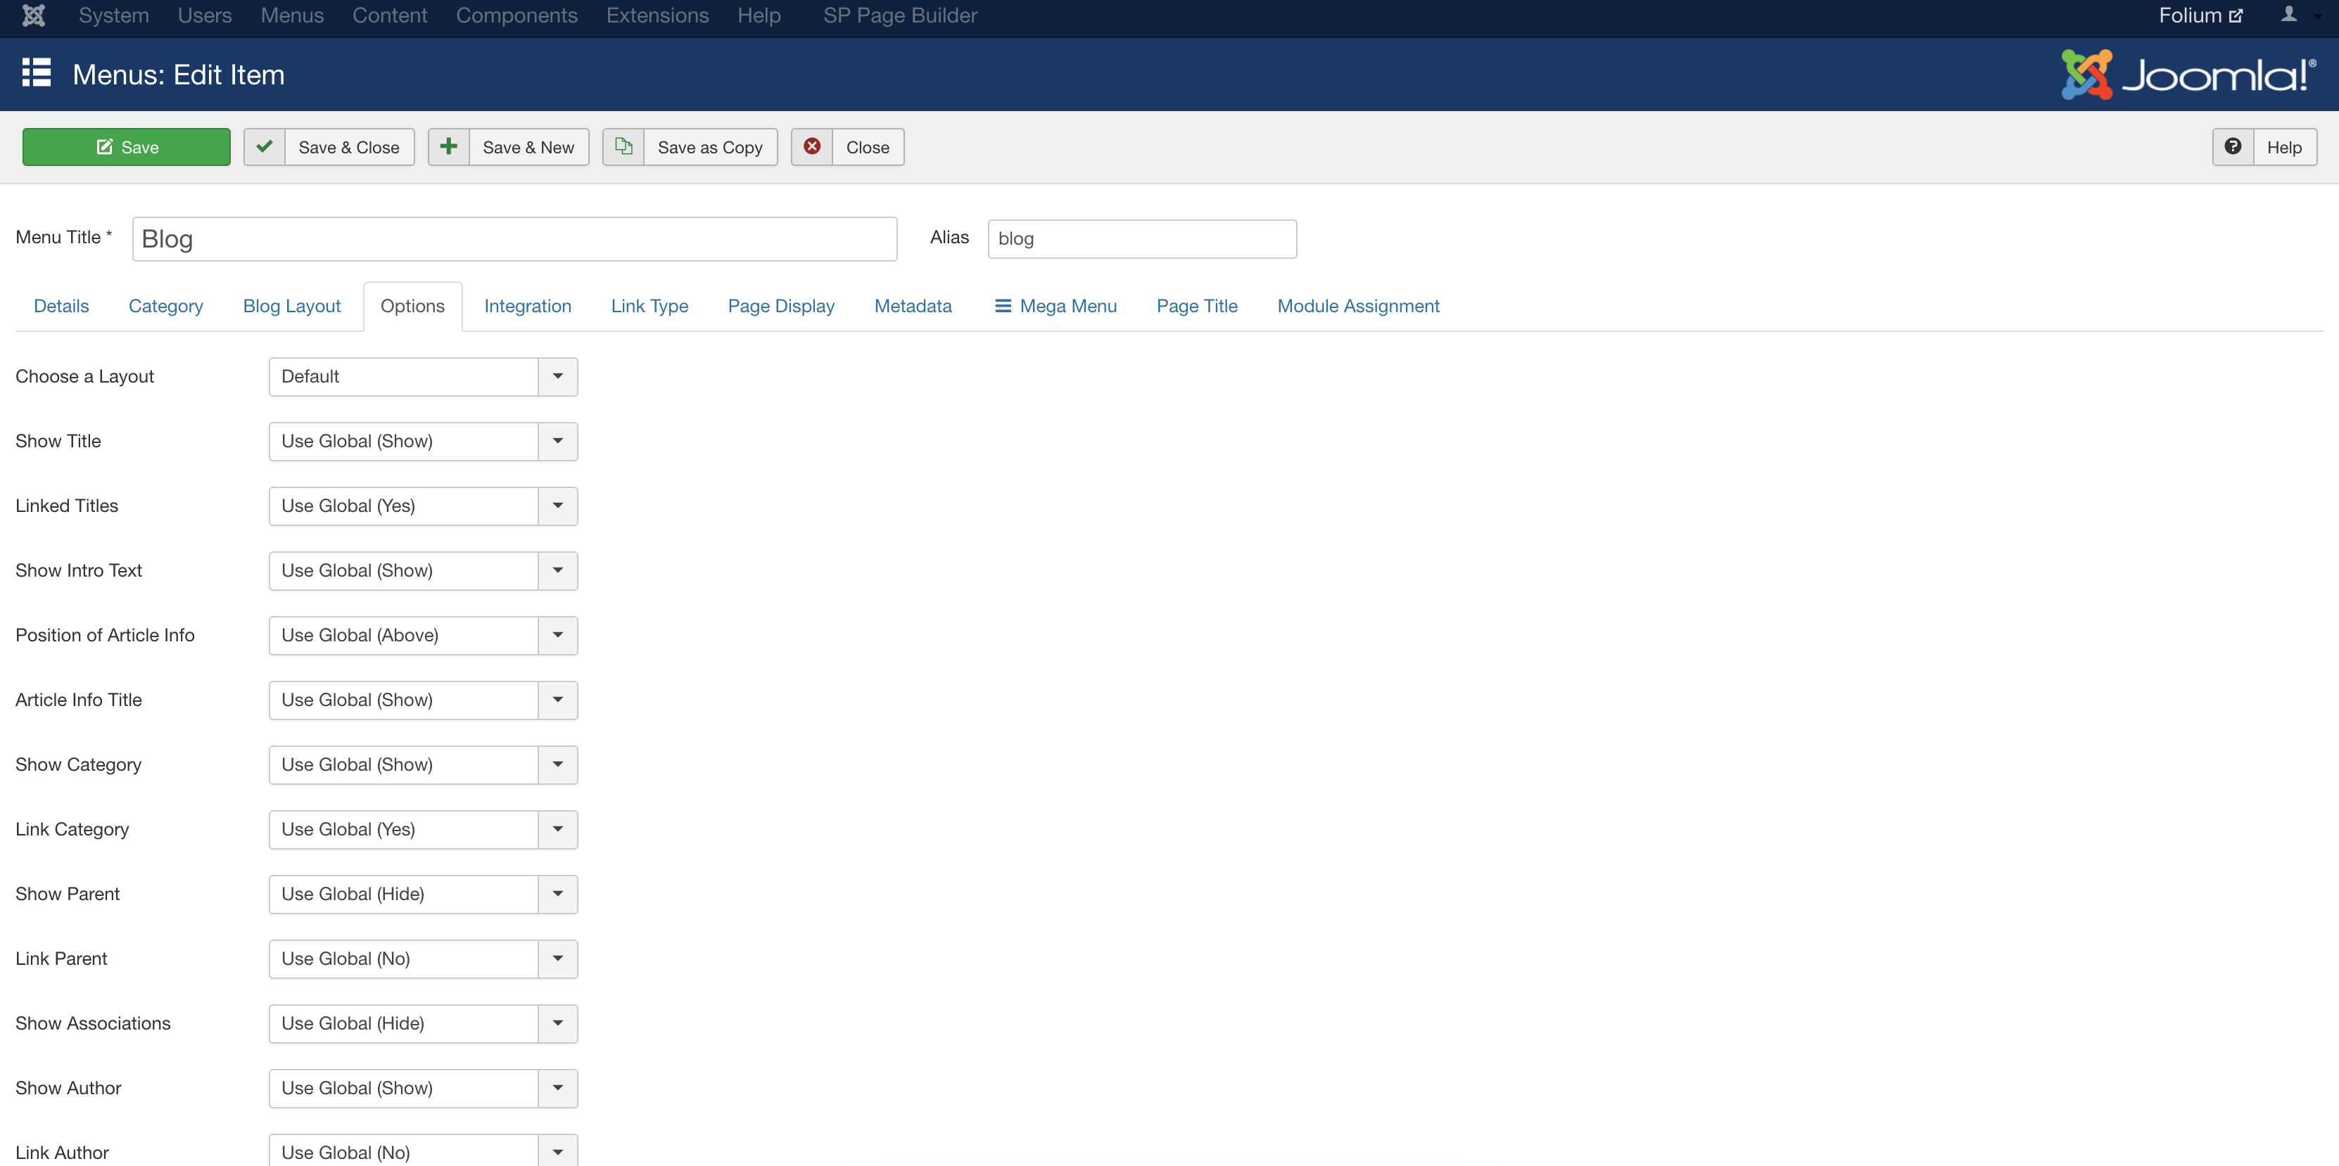Open the Folium site preview link
The width and height of the screenshot is (2339, 1166).
(x=2199, y=15)
